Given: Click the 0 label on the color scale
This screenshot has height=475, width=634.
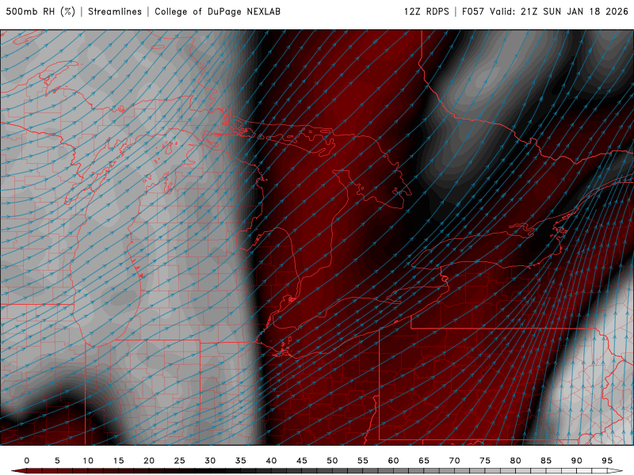Looking at the screenshot, I should (x=27, y=461).
